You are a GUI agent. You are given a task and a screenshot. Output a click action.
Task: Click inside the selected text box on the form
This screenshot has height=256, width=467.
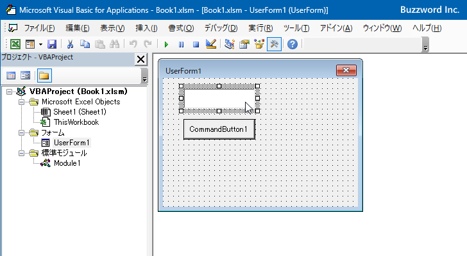[219, 99]
